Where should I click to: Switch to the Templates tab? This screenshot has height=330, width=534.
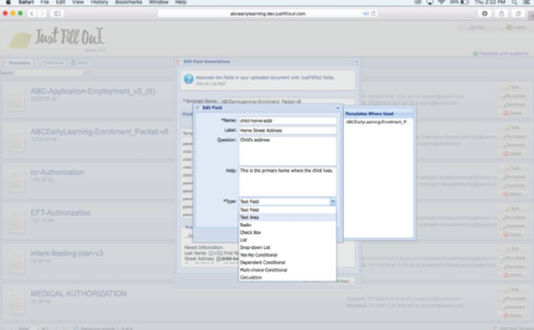17,62
